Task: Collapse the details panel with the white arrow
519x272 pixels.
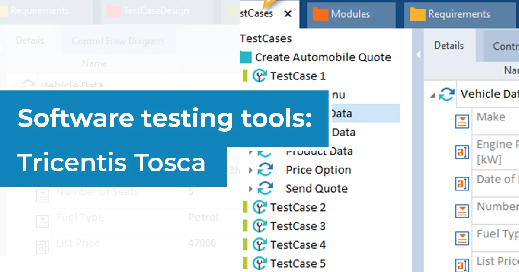Action: [x=418, y=55]
